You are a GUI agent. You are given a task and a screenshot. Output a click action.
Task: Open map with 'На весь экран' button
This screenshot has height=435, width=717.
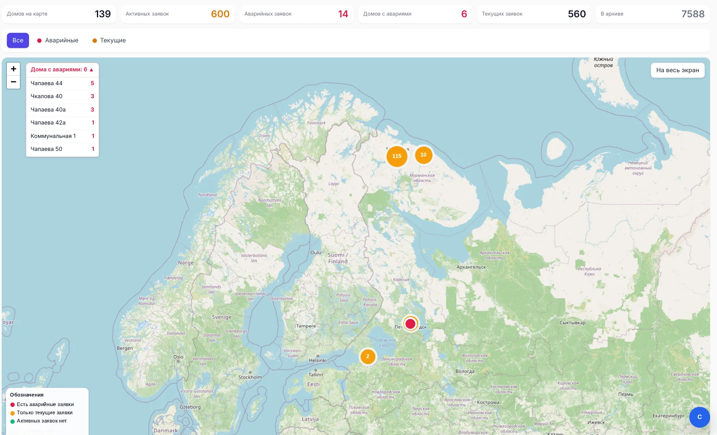[x=678, y=70]
